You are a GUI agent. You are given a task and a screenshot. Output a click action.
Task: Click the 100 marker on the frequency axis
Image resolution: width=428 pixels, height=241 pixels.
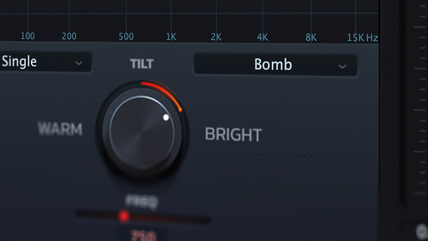(28, 36)
